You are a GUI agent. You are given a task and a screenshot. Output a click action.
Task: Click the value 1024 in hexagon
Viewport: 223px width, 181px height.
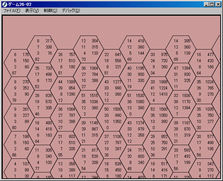(209, 82)
